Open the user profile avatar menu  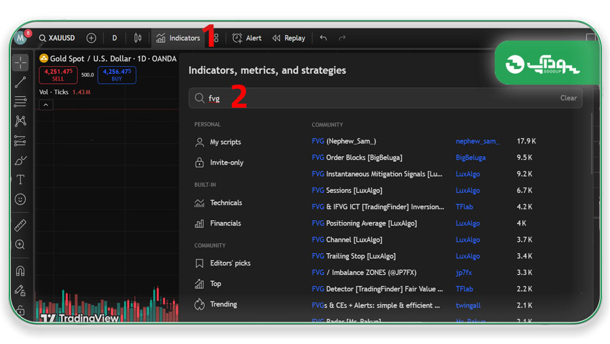(20, 38)
